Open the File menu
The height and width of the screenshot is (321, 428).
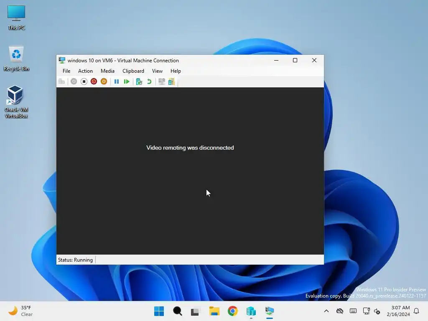[x=66, y=71]
